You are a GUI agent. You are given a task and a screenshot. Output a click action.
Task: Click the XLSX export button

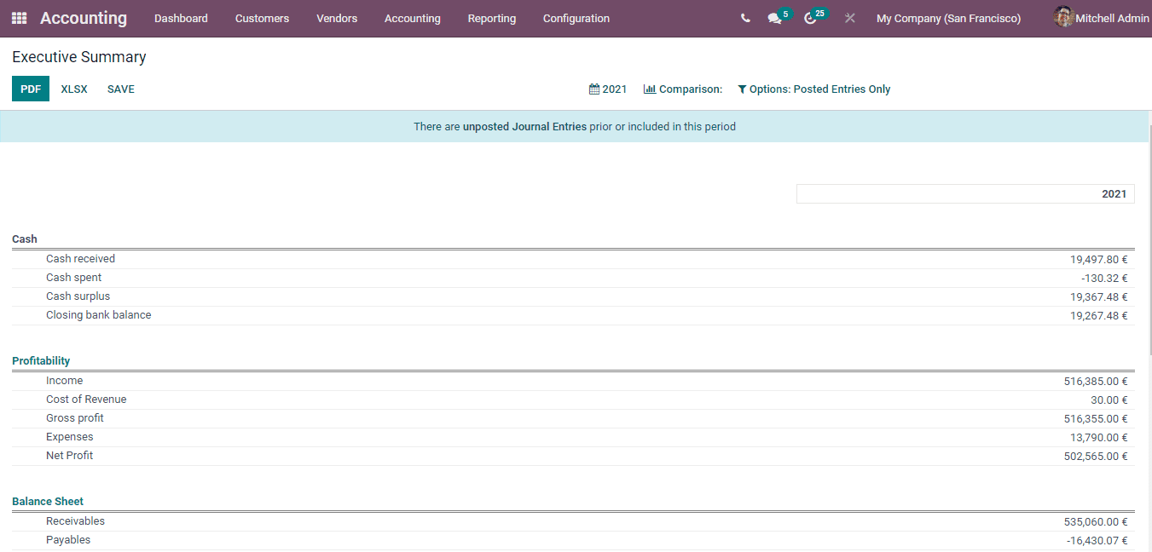[x=74, y=89]
